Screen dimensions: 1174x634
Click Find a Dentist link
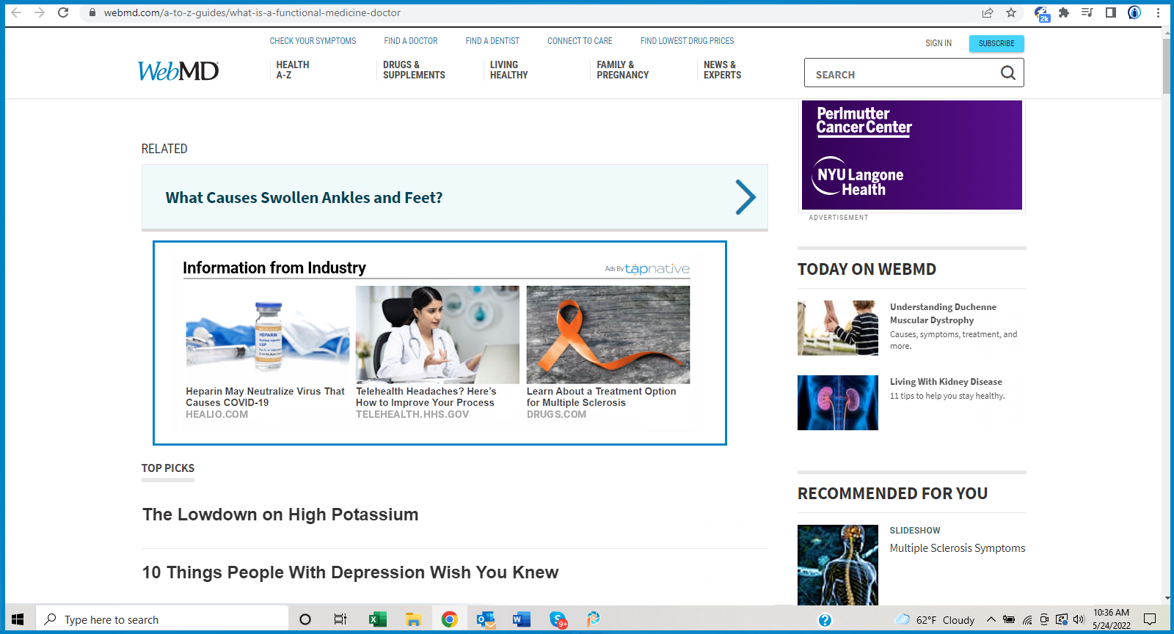tap(492, 41)
